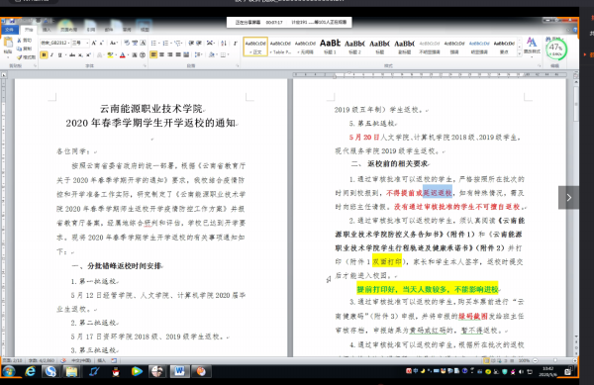594x385 pixels.
Task: Click the next-page arrow at right edge
Action: point(568,197)
